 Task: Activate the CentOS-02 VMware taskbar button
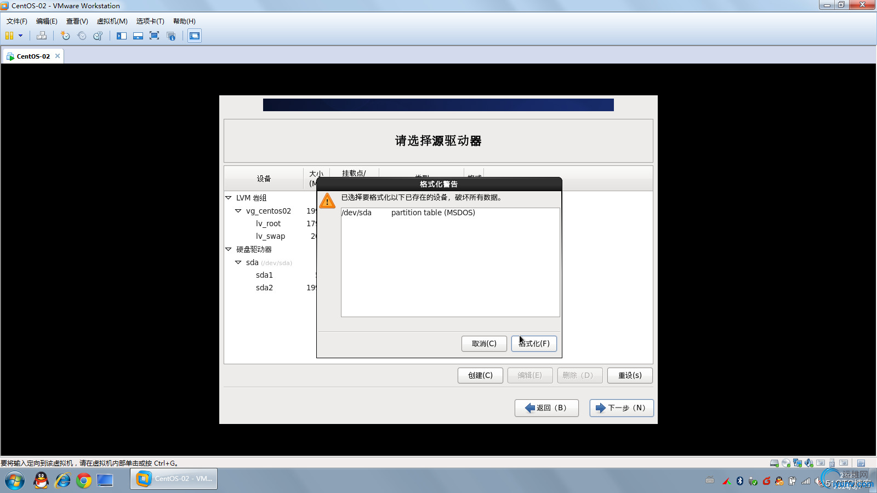(x=174, y=479)
